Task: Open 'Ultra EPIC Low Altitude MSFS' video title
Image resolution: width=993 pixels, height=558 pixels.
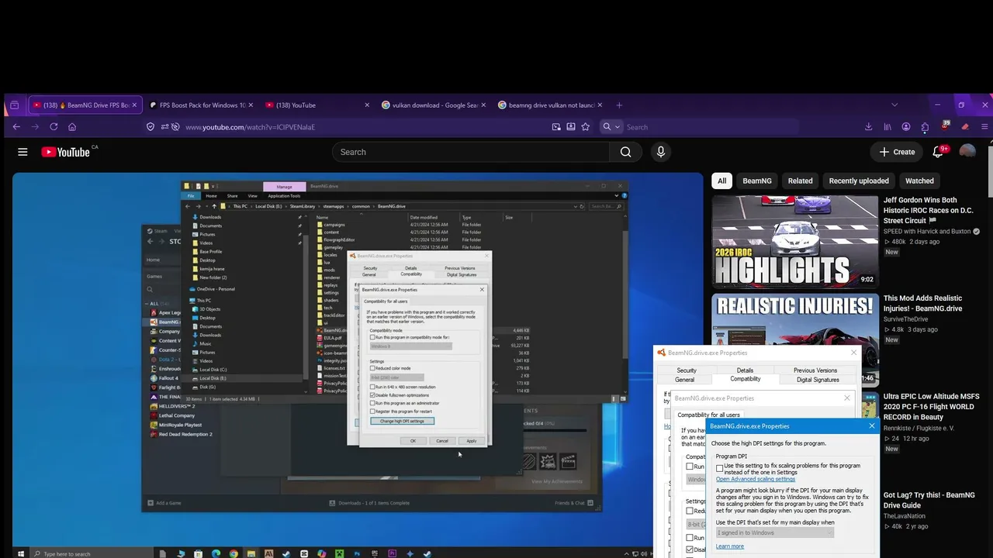Action: (x=932, y=407)
